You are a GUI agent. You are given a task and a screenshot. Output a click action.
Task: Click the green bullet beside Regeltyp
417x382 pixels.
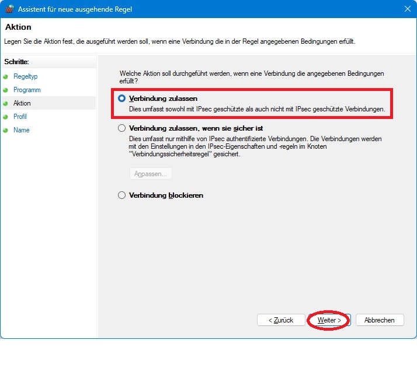pos(5,77)
